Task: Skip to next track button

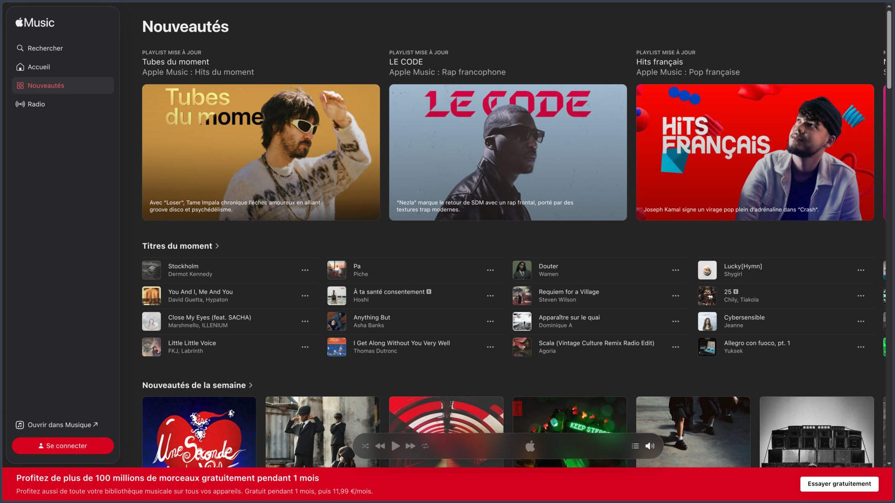Action: coord(411,446)
